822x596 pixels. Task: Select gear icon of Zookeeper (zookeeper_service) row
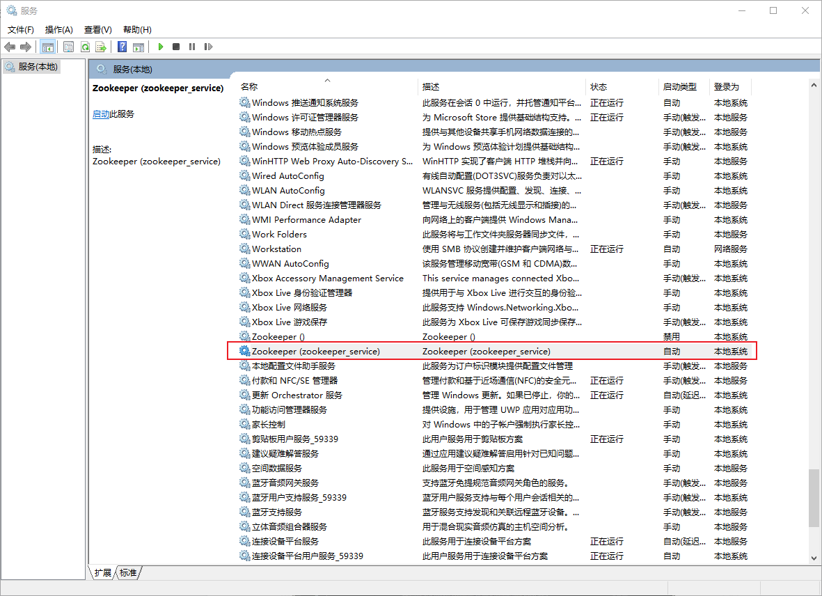pyautogui.click(x=245, y=351)
